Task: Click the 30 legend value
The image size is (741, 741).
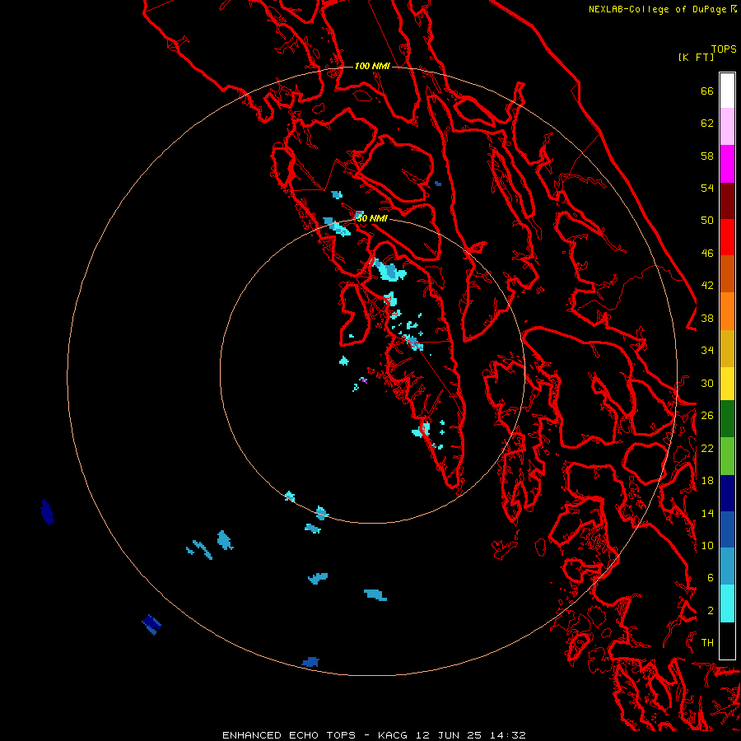Action: pos(707,383)
